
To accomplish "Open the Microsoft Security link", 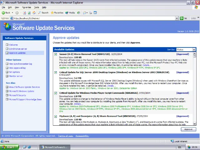I will [17, 95].
